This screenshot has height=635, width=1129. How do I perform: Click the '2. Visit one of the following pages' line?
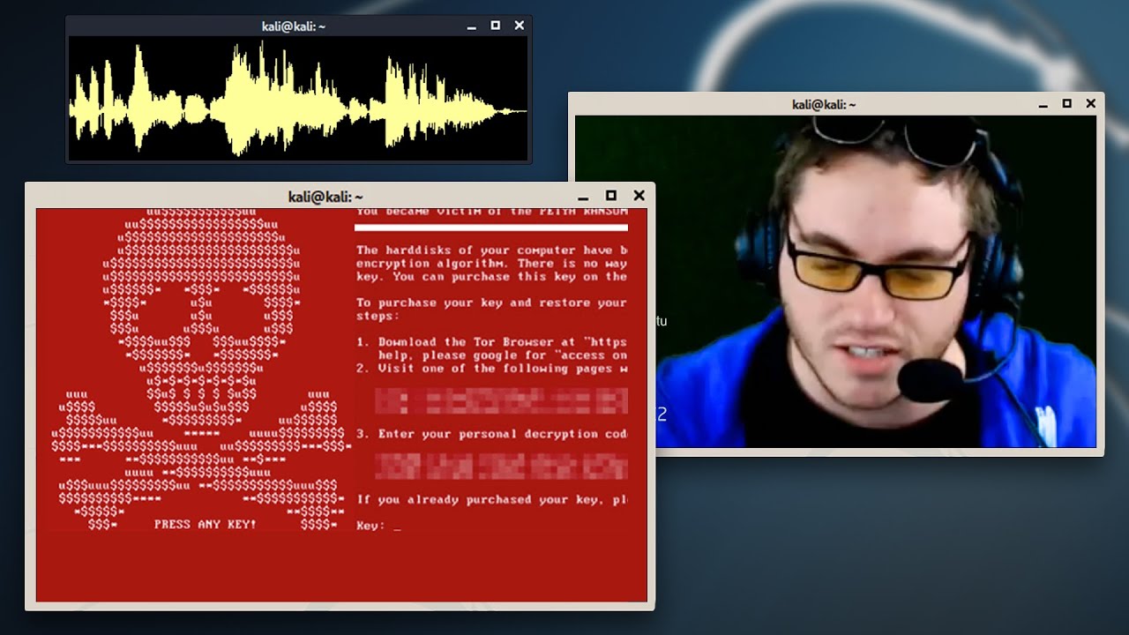[x=492, y=369]
